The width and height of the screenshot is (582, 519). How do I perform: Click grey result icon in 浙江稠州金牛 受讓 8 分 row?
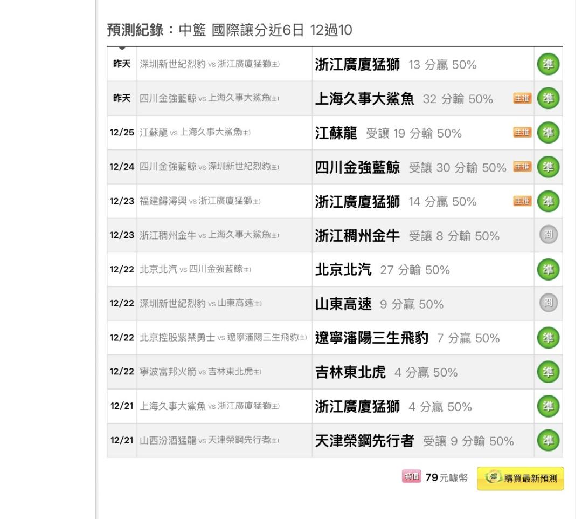coord(548,235)
